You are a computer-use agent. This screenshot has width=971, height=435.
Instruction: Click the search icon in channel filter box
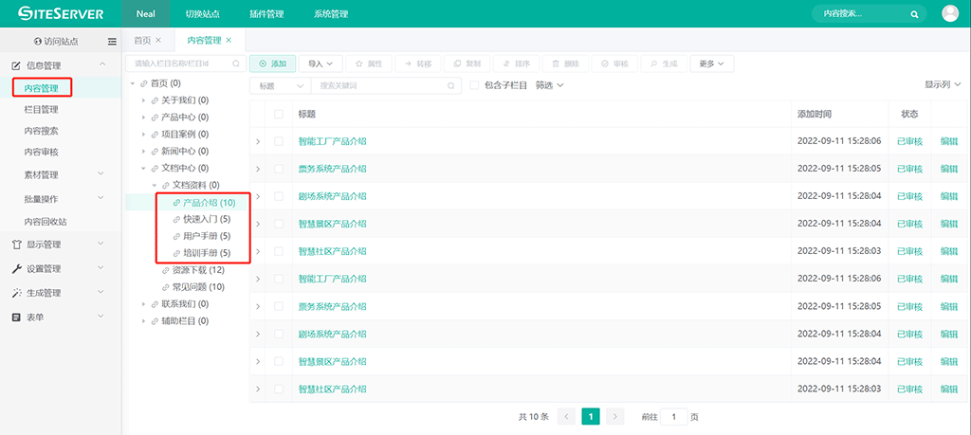[x=236, y=63]
